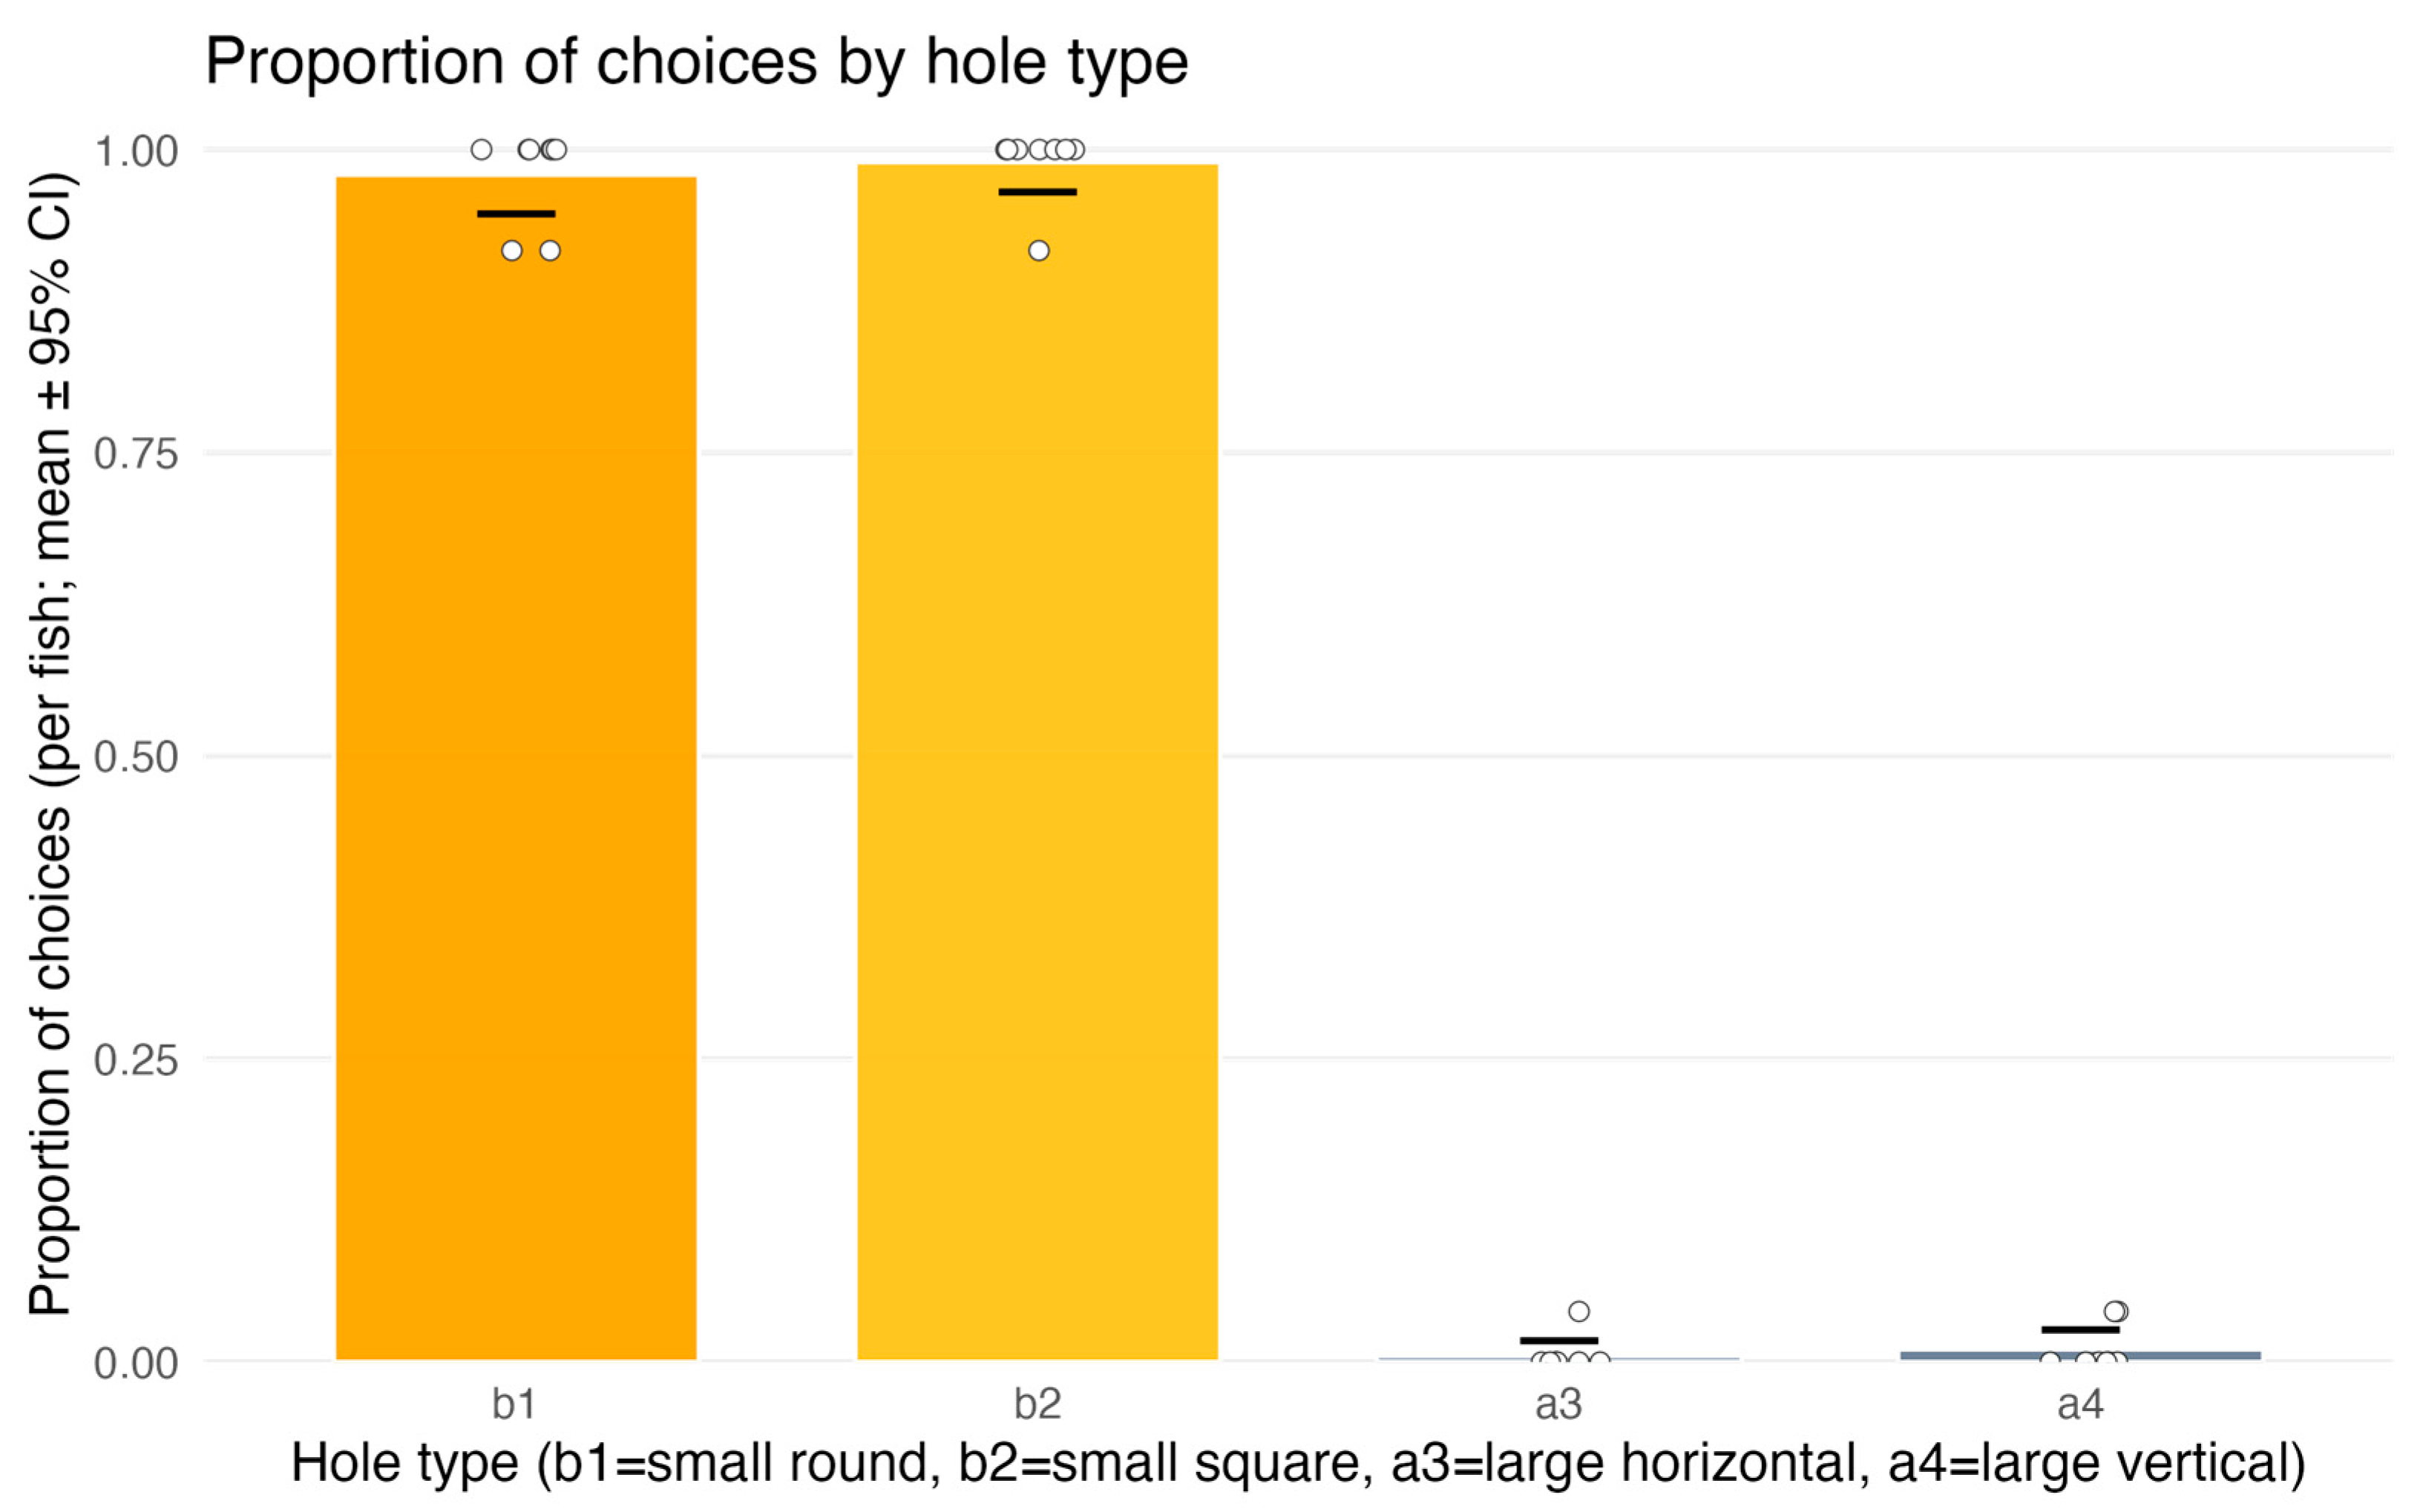Click the 0.00 y-axis tick label
2423x1512 pixels.
click(136, 1363)
